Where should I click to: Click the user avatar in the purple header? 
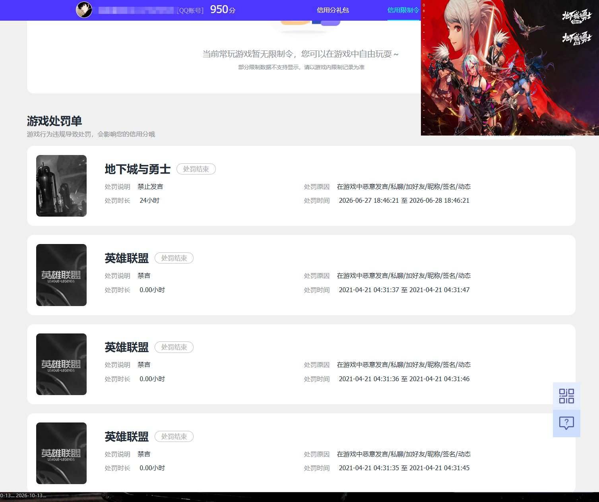coord(84,10)
